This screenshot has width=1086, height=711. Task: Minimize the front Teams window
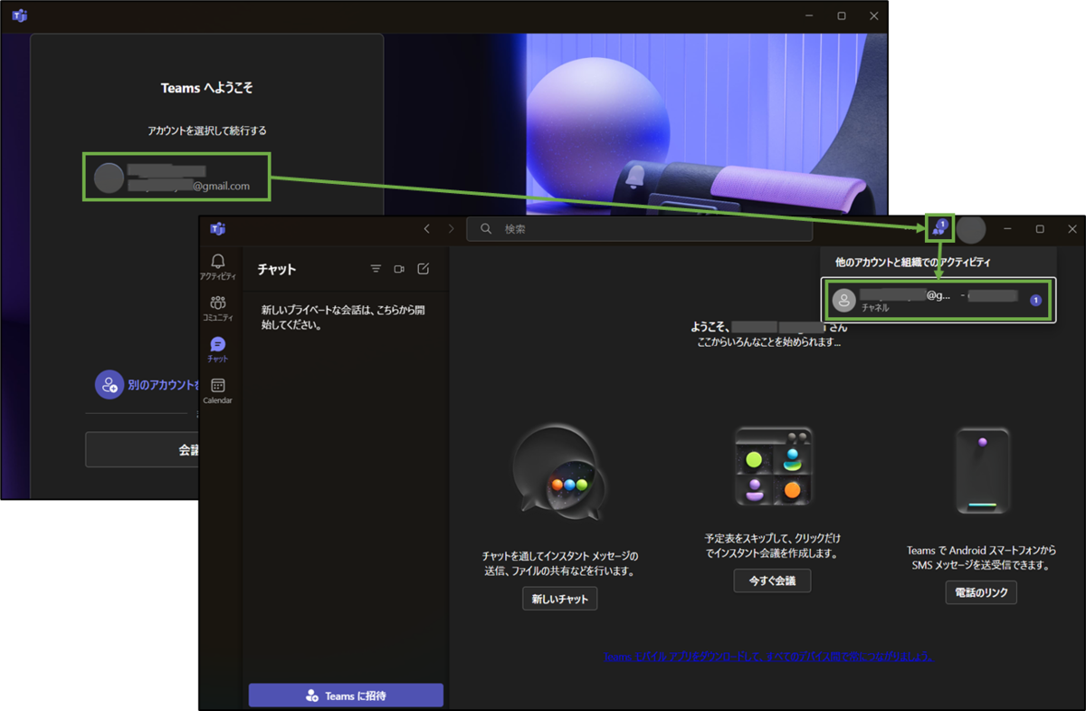click(x=1007, y=229)
